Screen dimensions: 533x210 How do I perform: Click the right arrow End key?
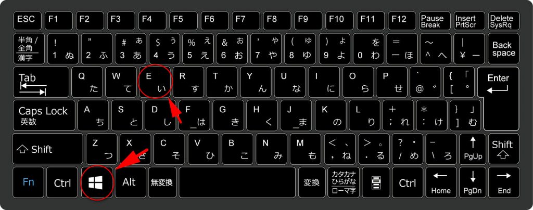[x=504, y=182]
